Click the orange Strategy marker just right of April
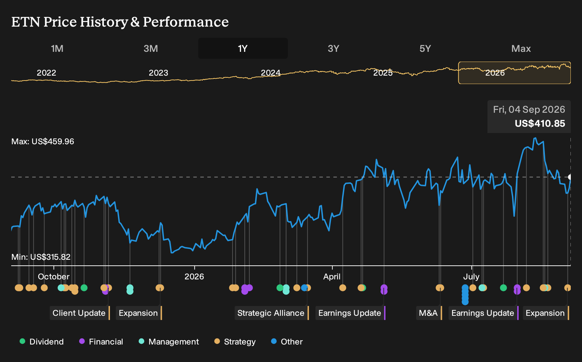The image size is (582, 362). pyautogui.click(x=343, y=288)
